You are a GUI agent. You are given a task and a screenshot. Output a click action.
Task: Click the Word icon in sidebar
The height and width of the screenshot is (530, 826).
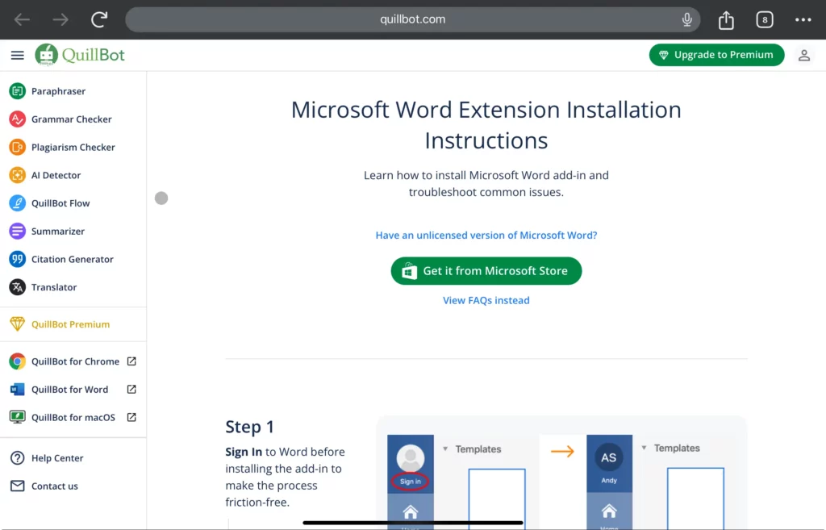(18, 390)
